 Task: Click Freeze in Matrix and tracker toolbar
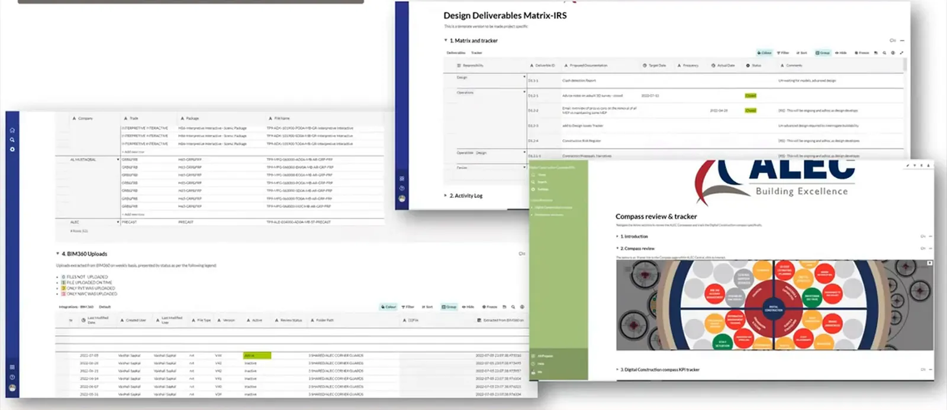[x=862, y=53]
